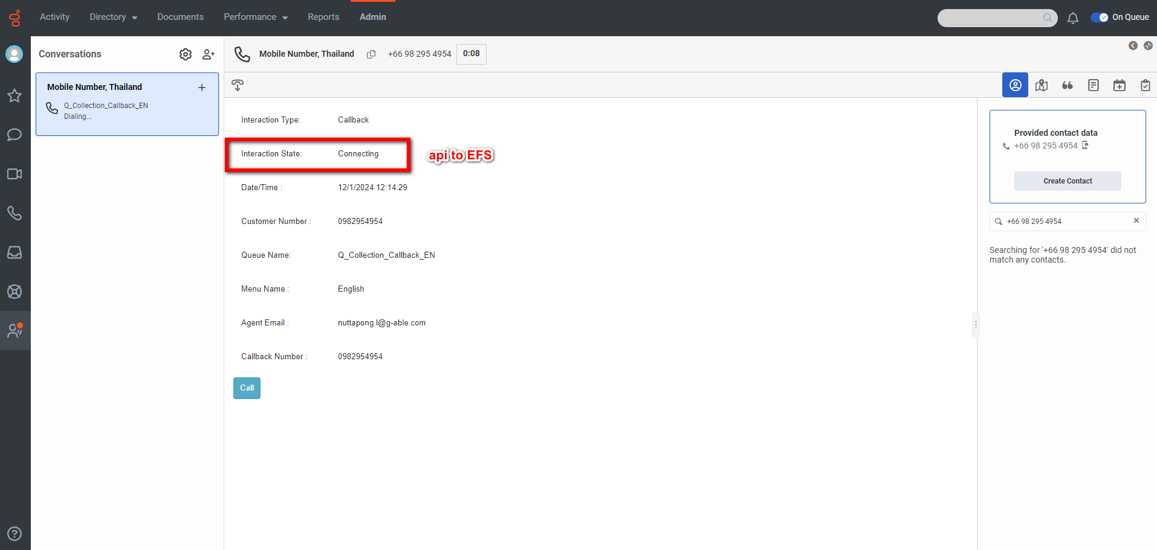
Task: Open the wrap-up checklist panel
Action: (1145, 85)
